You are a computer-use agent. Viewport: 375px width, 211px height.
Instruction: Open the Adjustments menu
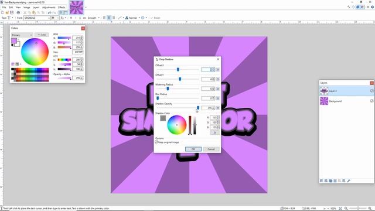pyautogui.click(x=49, y=8)
